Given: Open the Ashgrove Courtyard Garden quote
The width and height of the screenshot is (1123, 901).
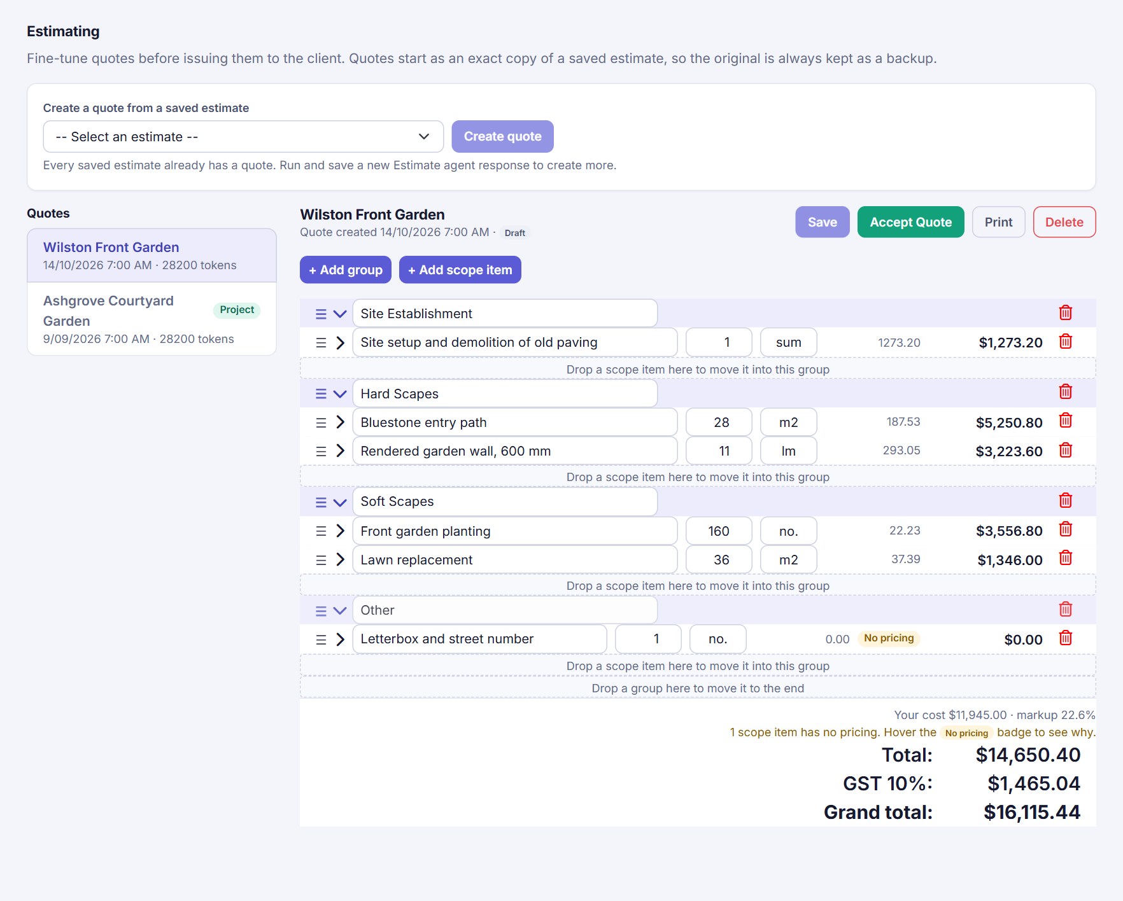Looking at the screenshot, I should pos(152,319).
